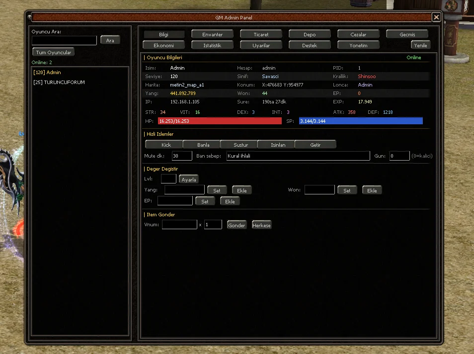Click the red HP bar
Viewport: 474px width, 354px height.
click(x=220, y=121)
